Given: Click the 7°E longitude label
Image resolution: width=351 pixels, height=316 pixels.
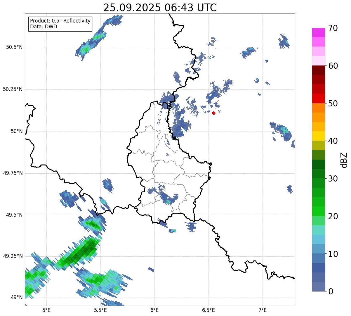Looking at the screenshot, I should pyautogui.click(x=263, y=310).
